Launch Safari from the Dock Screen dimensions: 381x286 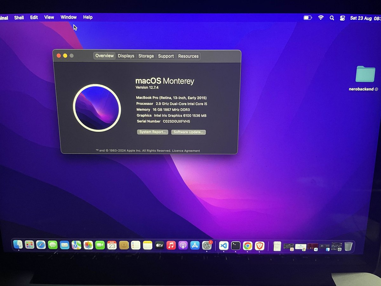coord(41,245)
